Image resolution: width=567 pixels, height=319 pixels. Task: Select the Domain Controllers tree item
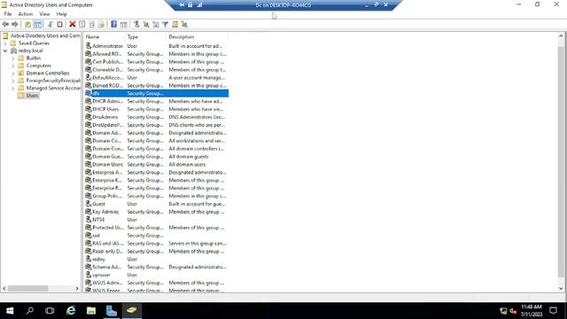pyautogui.click(x=48, y=73)
